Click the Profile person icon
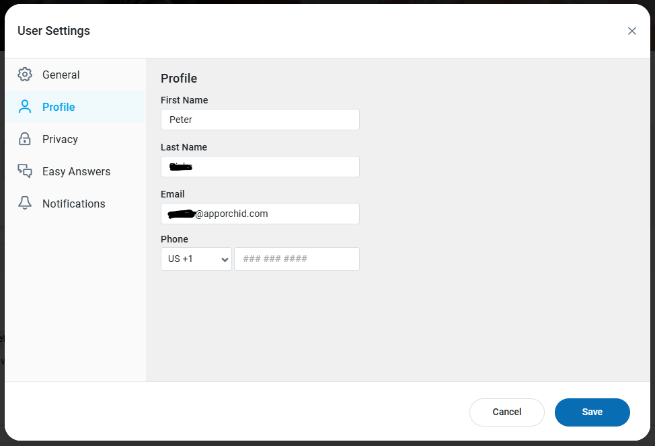The image size is (655, 446). point(25,107)
